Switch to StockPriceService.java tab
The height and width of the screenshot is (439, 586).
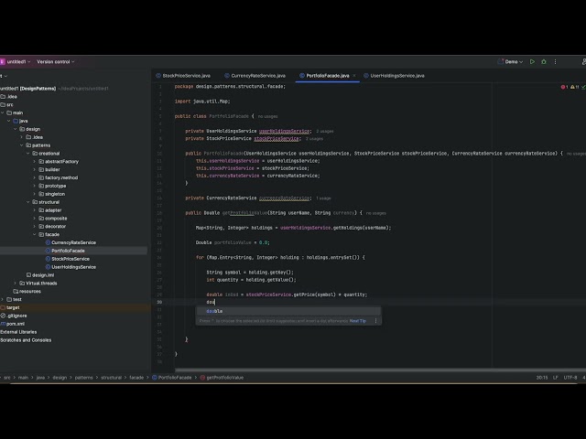click(186, 75)
